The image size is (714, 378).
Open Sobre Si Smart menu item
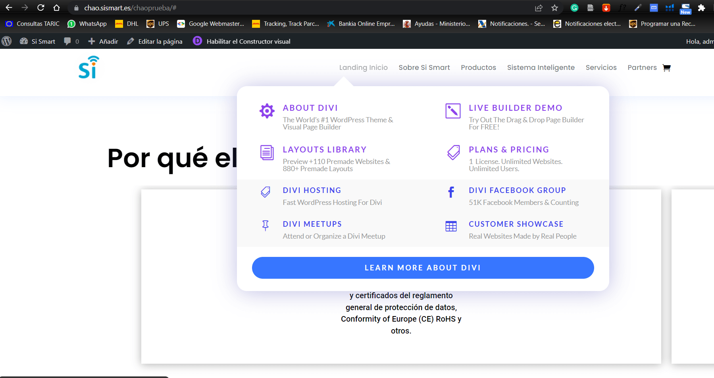click(x=424, y=67)
